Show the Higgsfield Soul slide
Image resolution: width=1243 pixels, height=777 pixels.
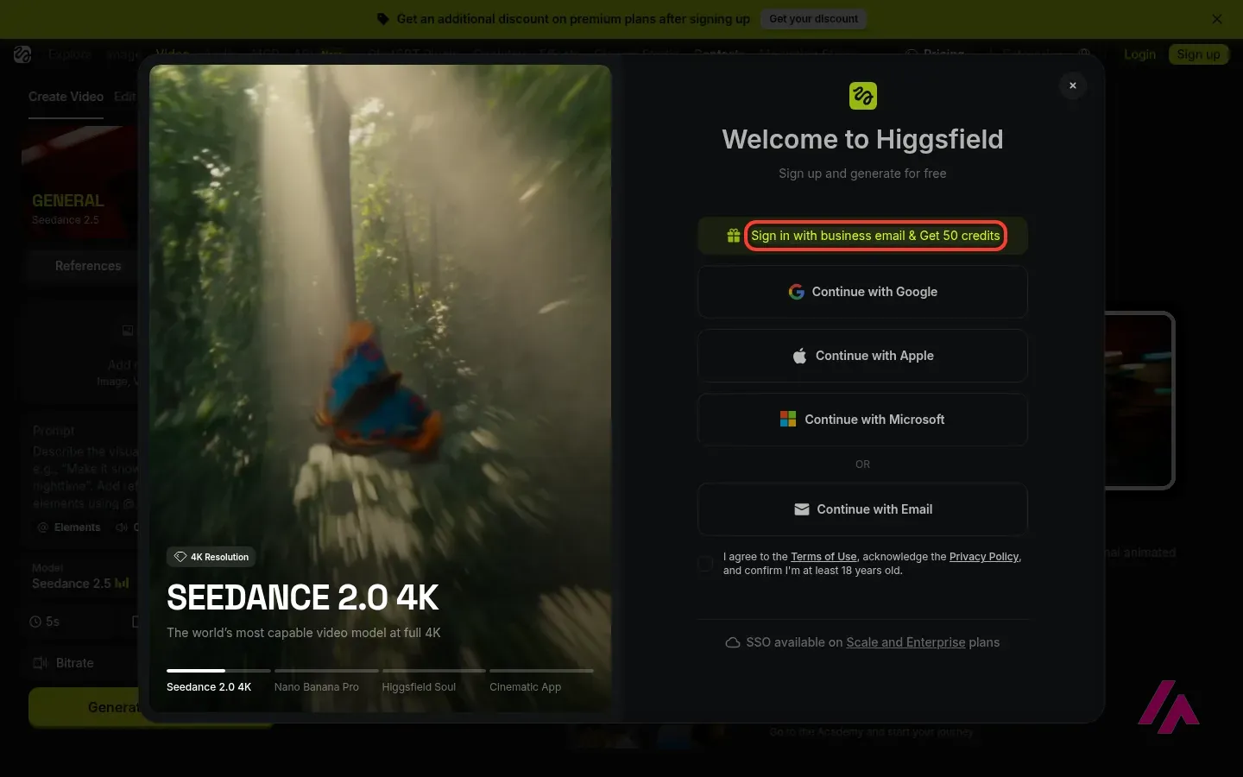[x=419, y=687]
